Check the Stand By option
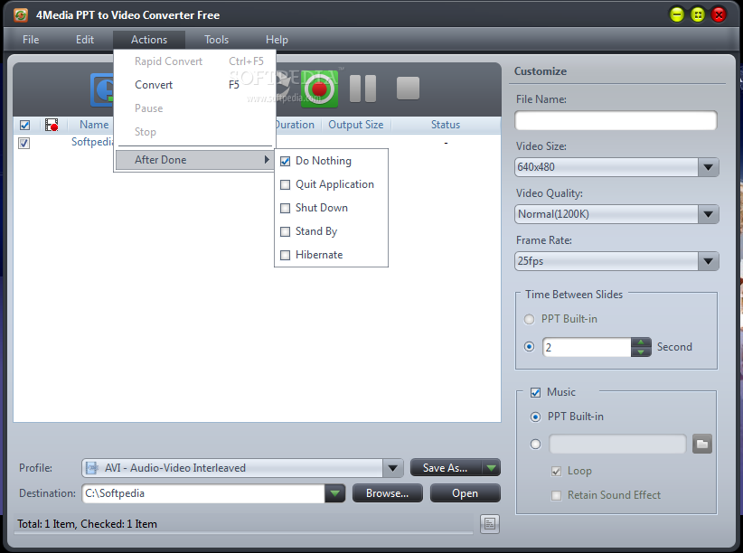Screen dimensions: 743x553 286,231
